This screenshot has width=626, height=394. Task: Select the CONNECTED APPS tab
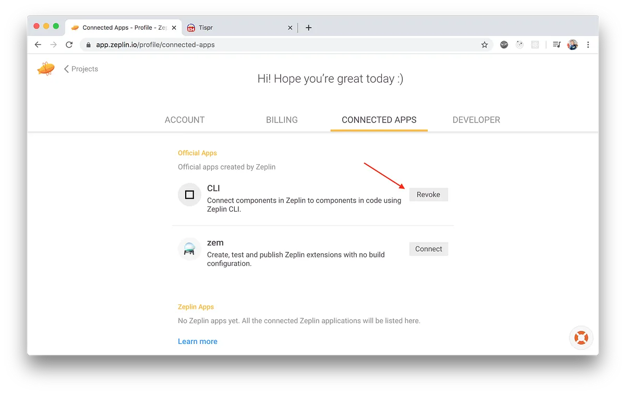pyautogui.click(x=379, y=120)
